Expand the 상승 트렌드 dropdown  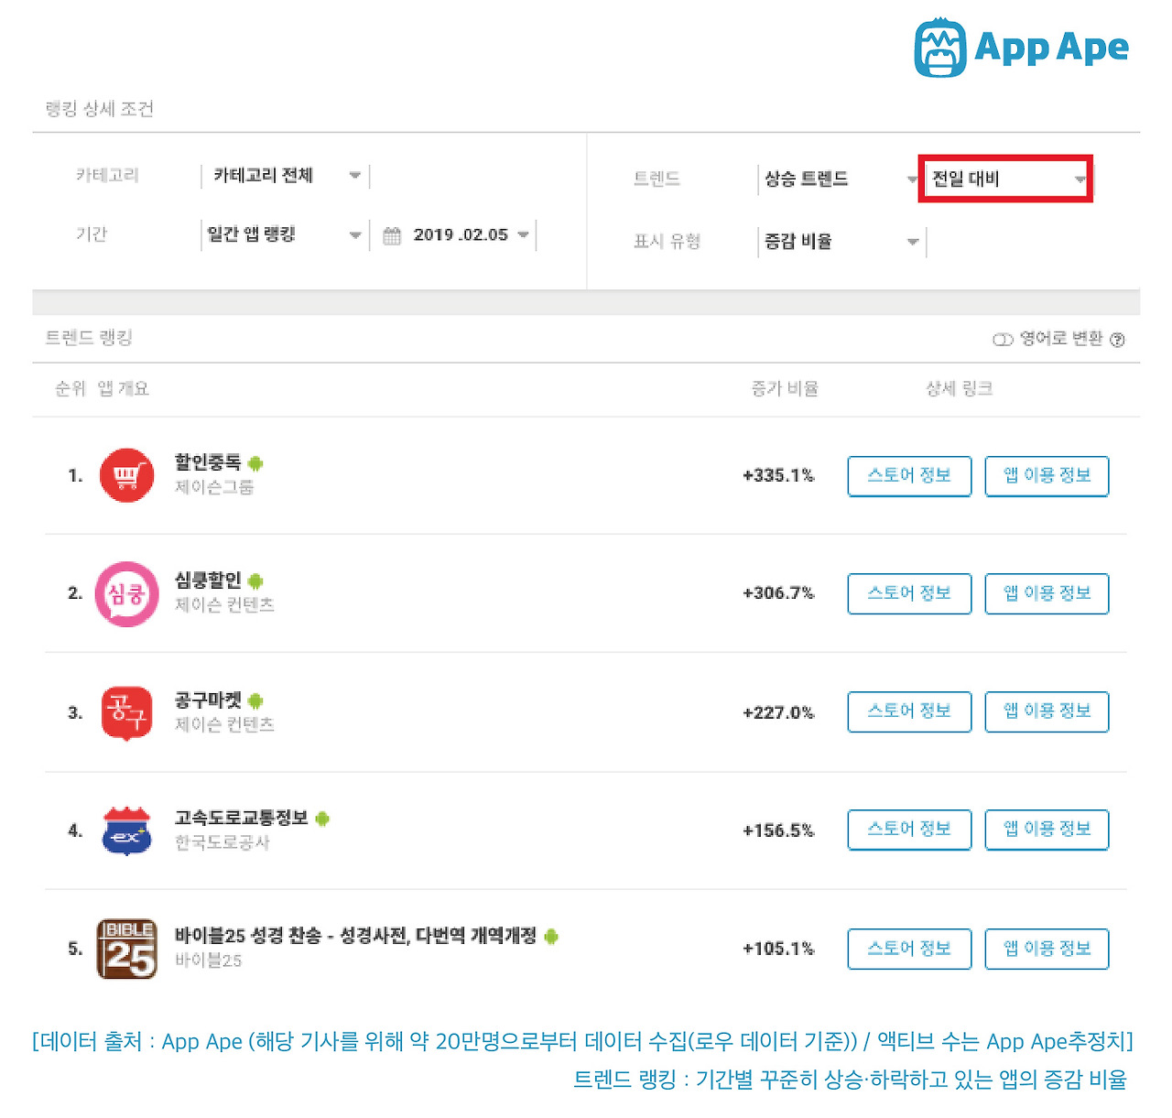click(839, 179)
